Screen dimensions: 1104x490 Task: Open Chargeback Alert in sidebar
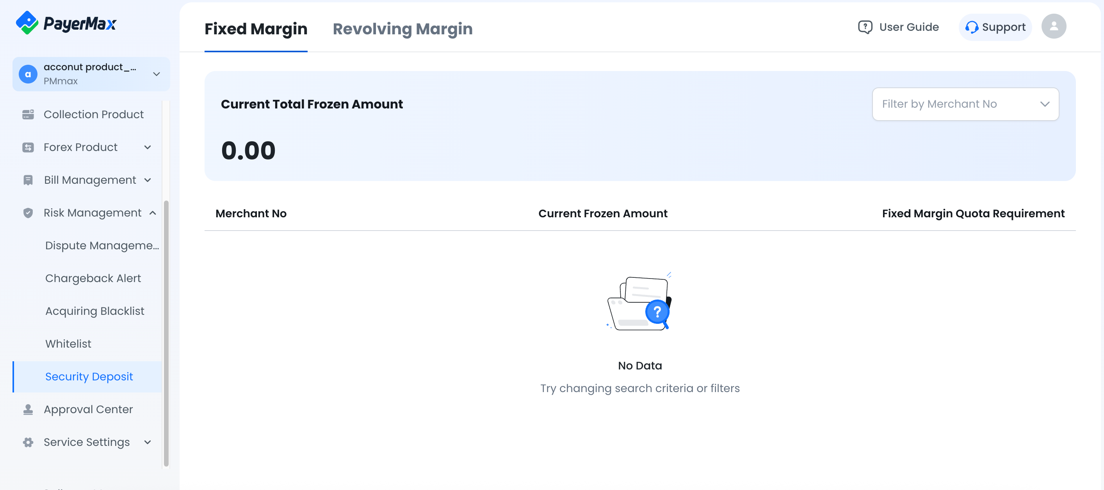click(x=93, y=279)
